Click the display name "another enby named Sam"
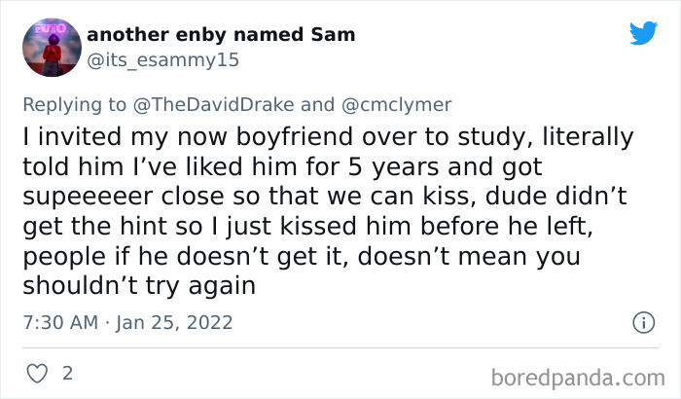The image size is (681, 399). click(x=221, y=35)
